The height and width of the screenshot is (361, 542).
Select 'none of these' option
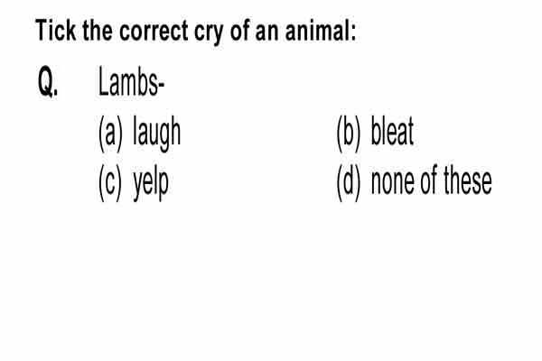(431, 180)
